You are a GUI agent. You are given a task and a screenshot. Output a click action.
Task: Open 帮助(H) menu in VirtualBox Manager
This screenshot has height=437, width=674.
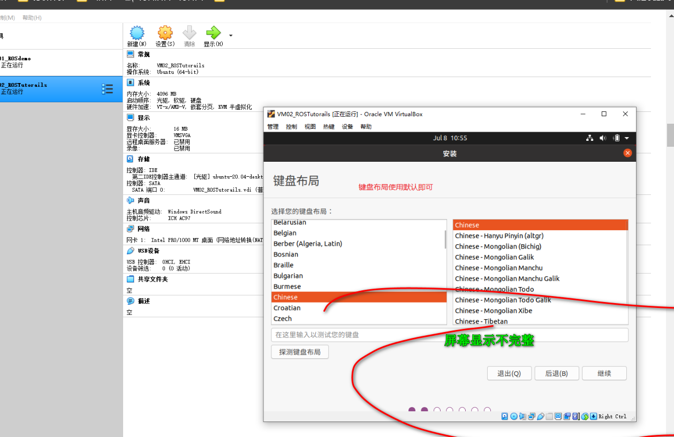point(32,18)
